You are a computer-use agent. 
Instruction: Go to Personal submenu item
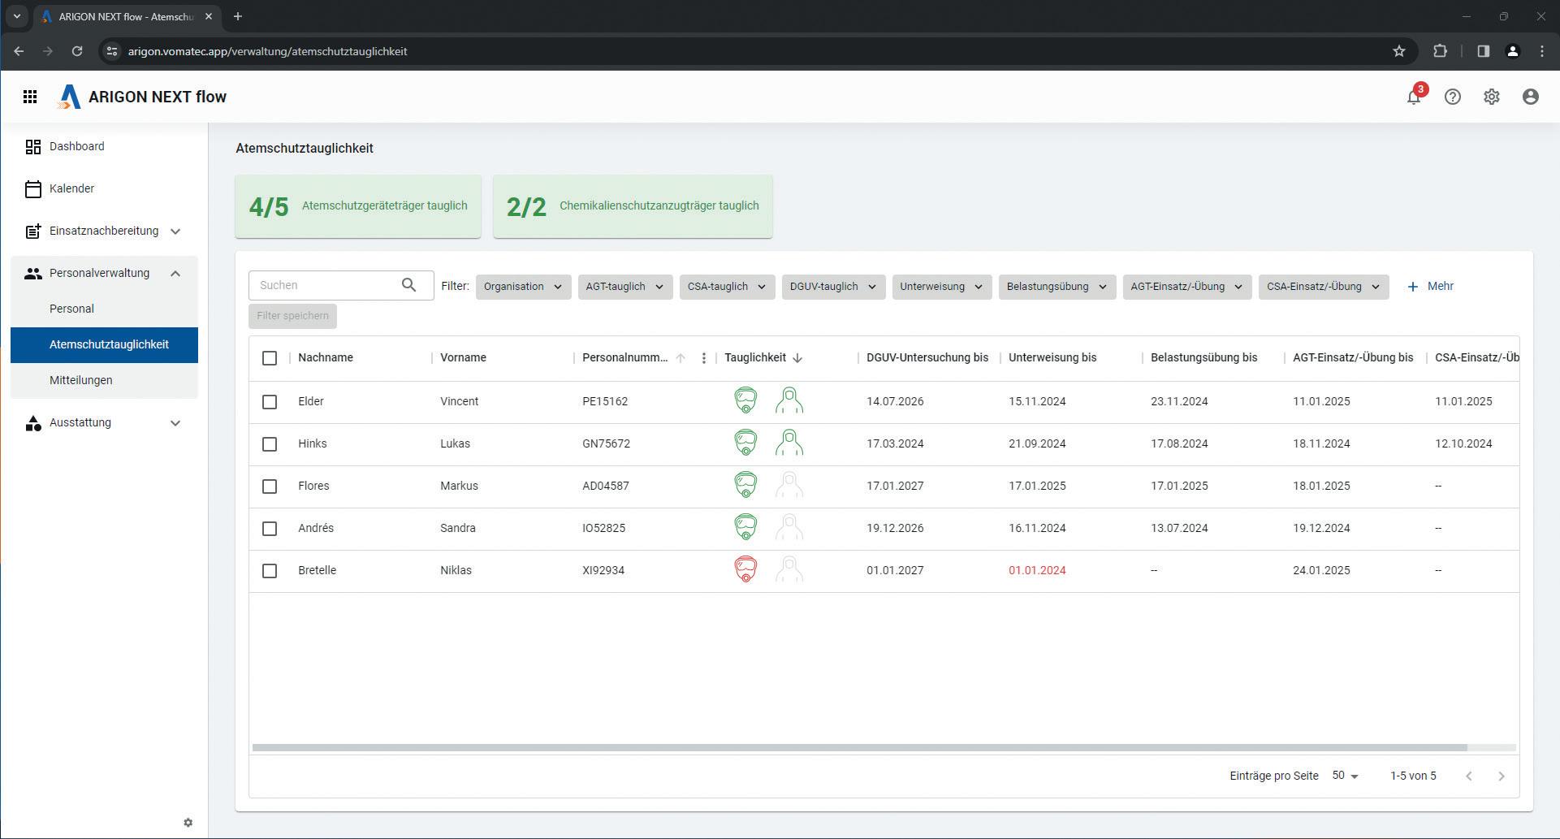pyautogui.click(x=104, y=309)
